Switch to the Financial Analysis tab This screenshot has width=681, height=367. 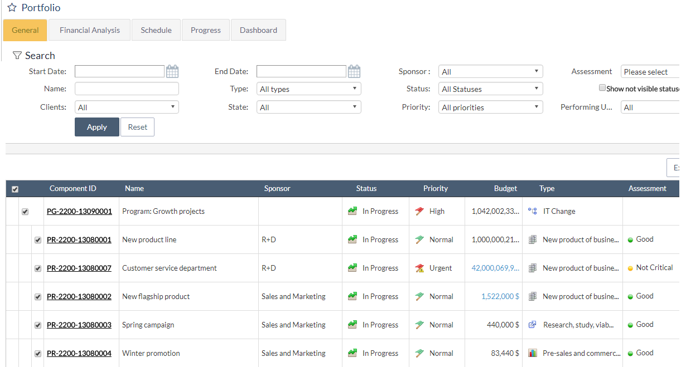coord(90,30)
